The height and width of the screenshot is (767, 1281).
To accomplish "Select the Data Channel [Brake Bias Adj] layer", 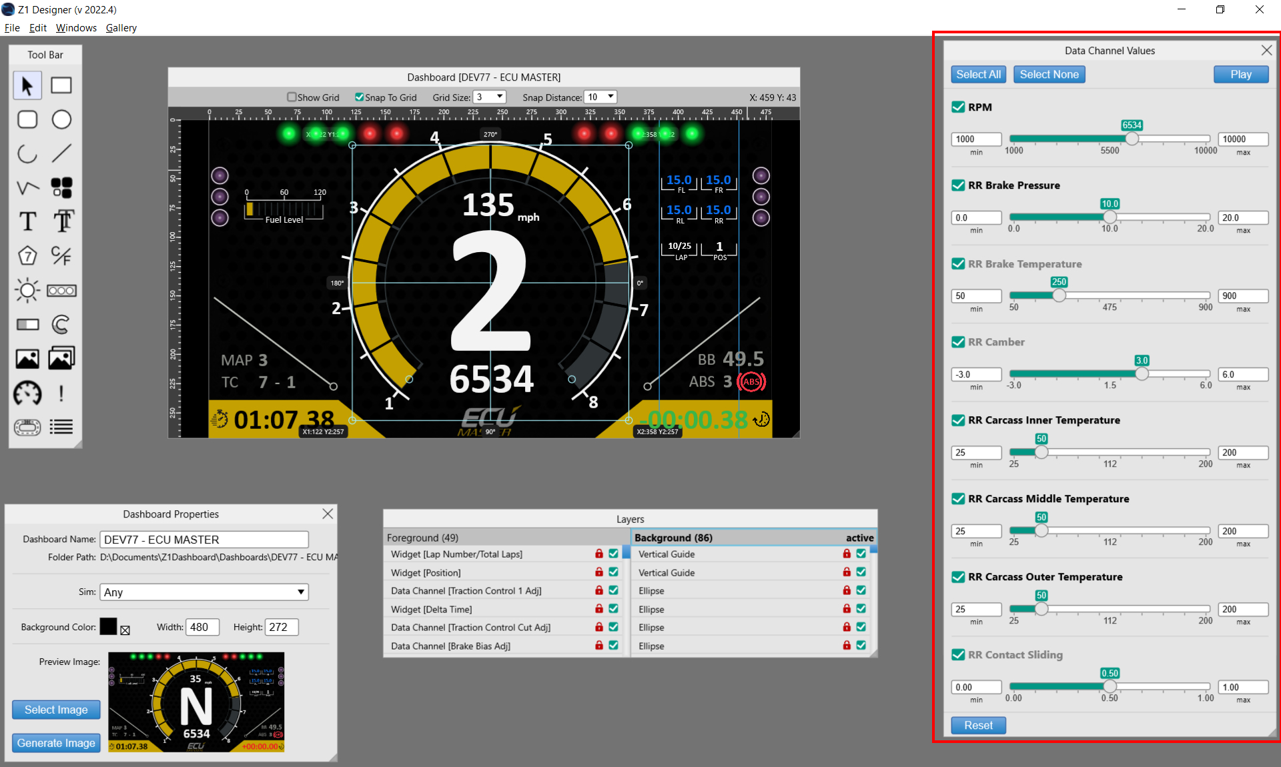I will [504, 646].
